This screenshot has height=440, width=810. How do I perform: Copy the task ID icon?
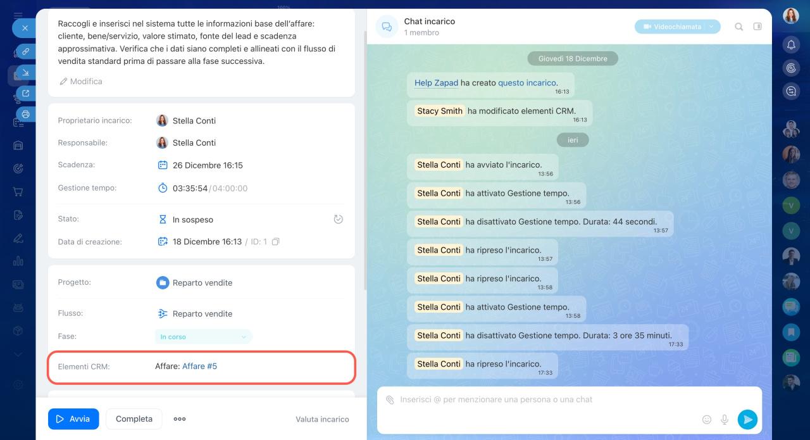click(x=275, y=242)
